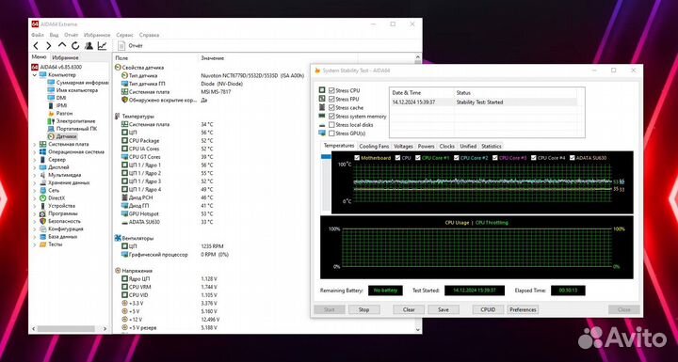This screenshot has height=362, width=678.
Task: Select Портативный ПК in the tree
Action: point(73,129)
